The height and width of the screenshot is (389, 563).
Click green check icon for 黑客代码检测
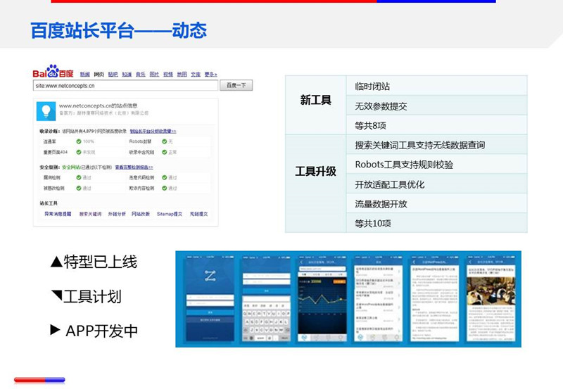click(164, 178)
